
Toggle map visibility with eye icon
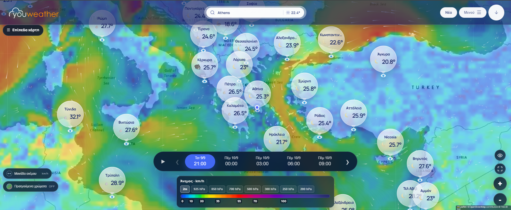click(x=500, y=155)
